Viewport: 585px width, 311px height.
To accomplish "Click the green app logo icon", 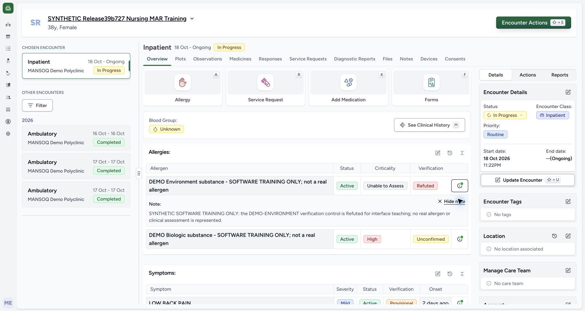I will click(8, 8).
